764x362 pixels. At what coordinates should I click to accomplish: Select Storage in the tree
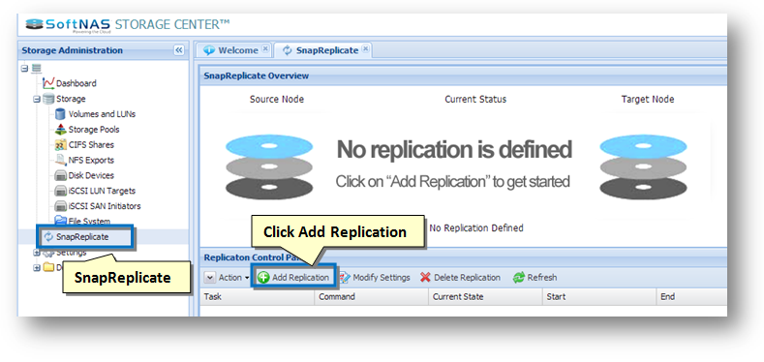tap(71, 99)
